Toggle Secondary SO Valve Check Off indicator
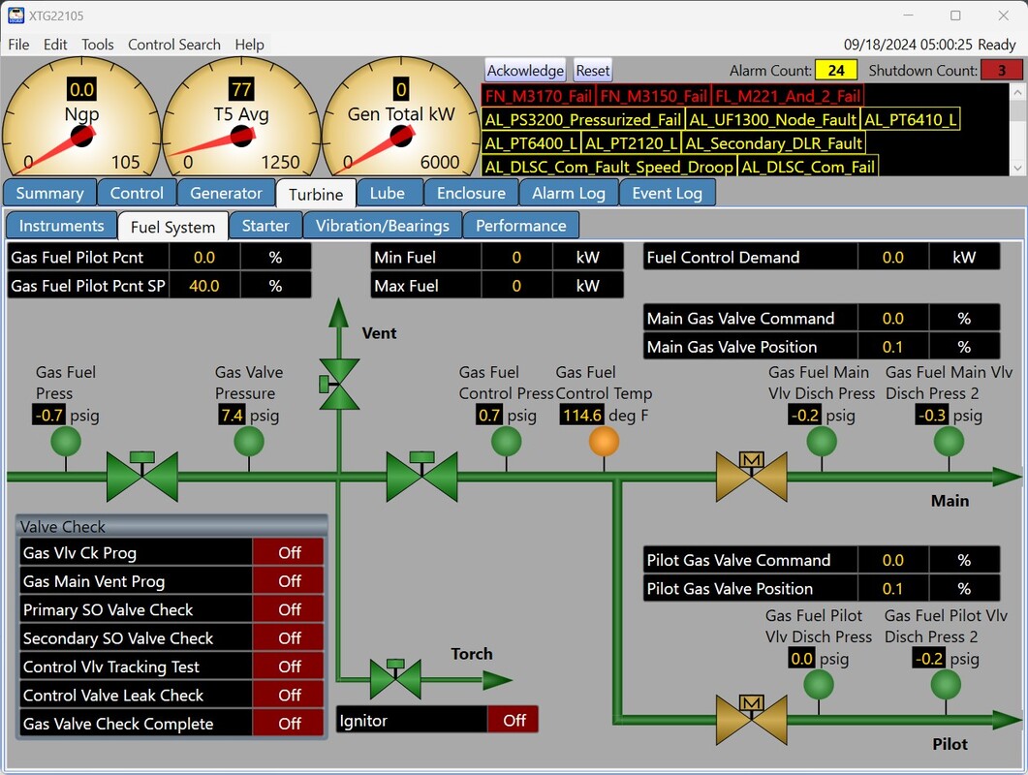Screen dimensions: 1028x775 coord(289,638)
